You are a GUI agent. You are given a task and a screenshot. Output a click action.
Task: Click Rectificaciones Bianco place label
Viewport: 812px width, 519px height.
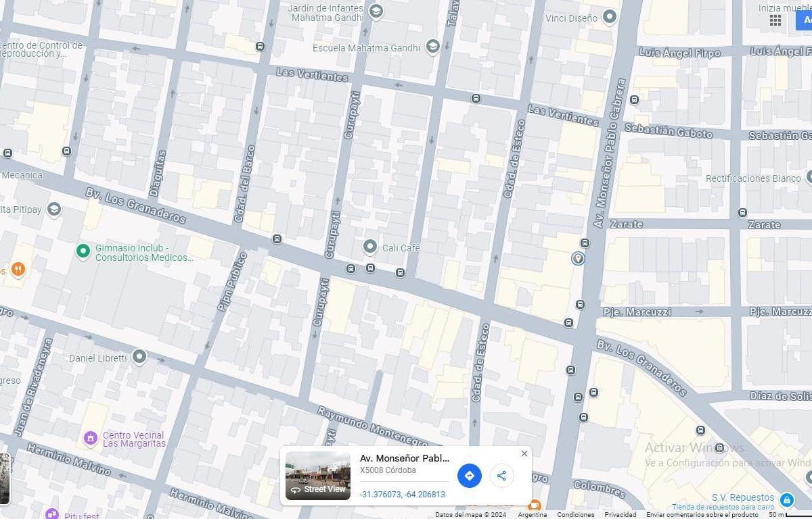tap(753, 178)
